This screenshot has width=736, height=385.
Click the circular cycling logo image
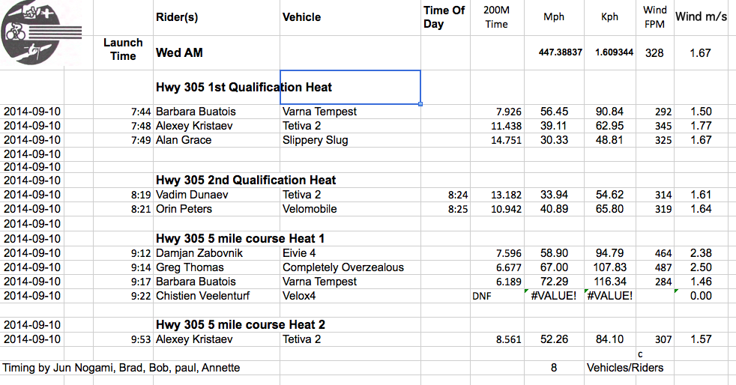[x=32, y=32]
